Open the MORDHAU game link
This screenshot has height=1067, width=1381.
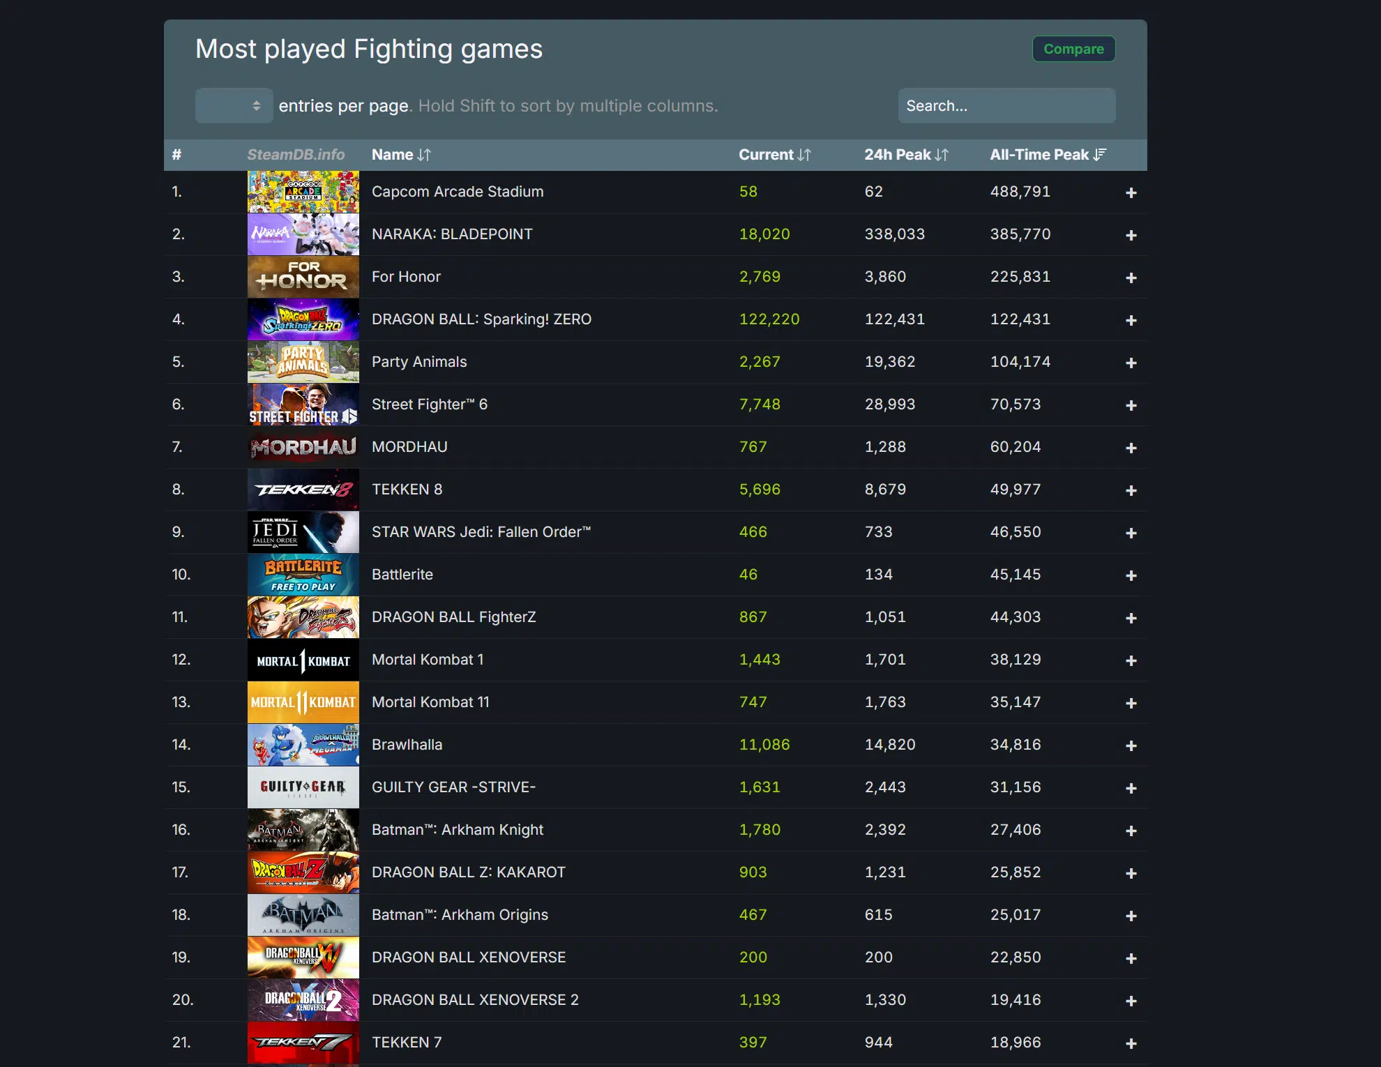(x=409, y=447)
